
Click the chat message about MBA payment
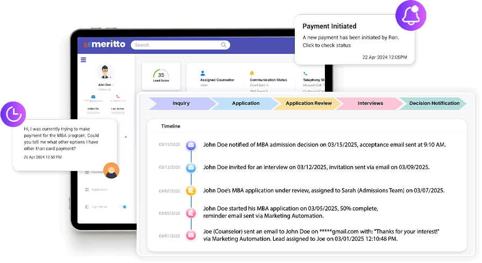[61, 139]
